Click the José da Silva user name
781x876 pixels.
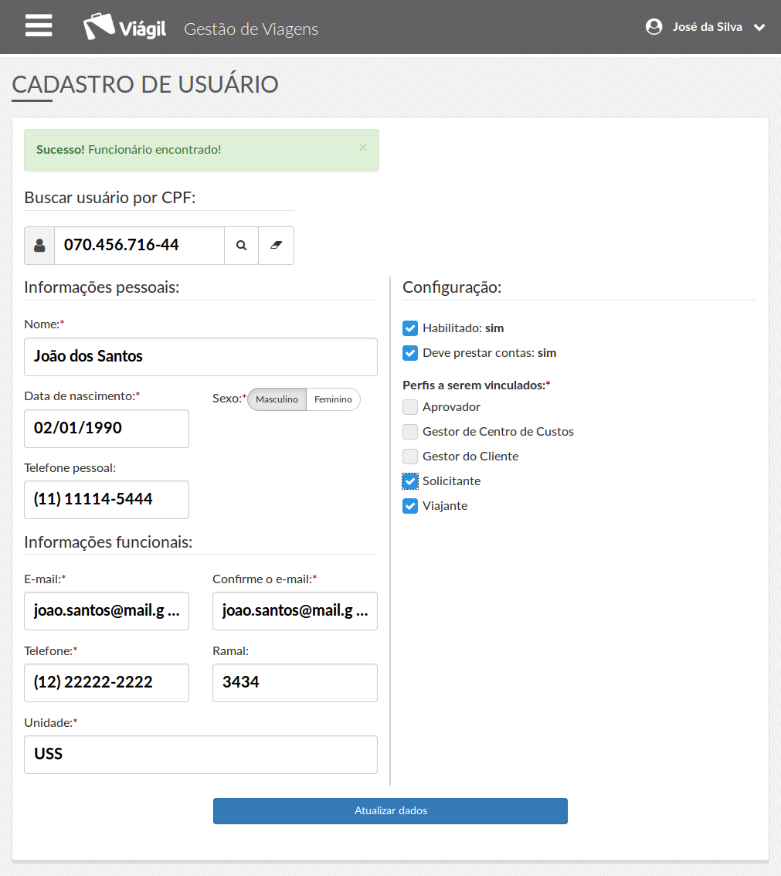(x=708, y=27)
